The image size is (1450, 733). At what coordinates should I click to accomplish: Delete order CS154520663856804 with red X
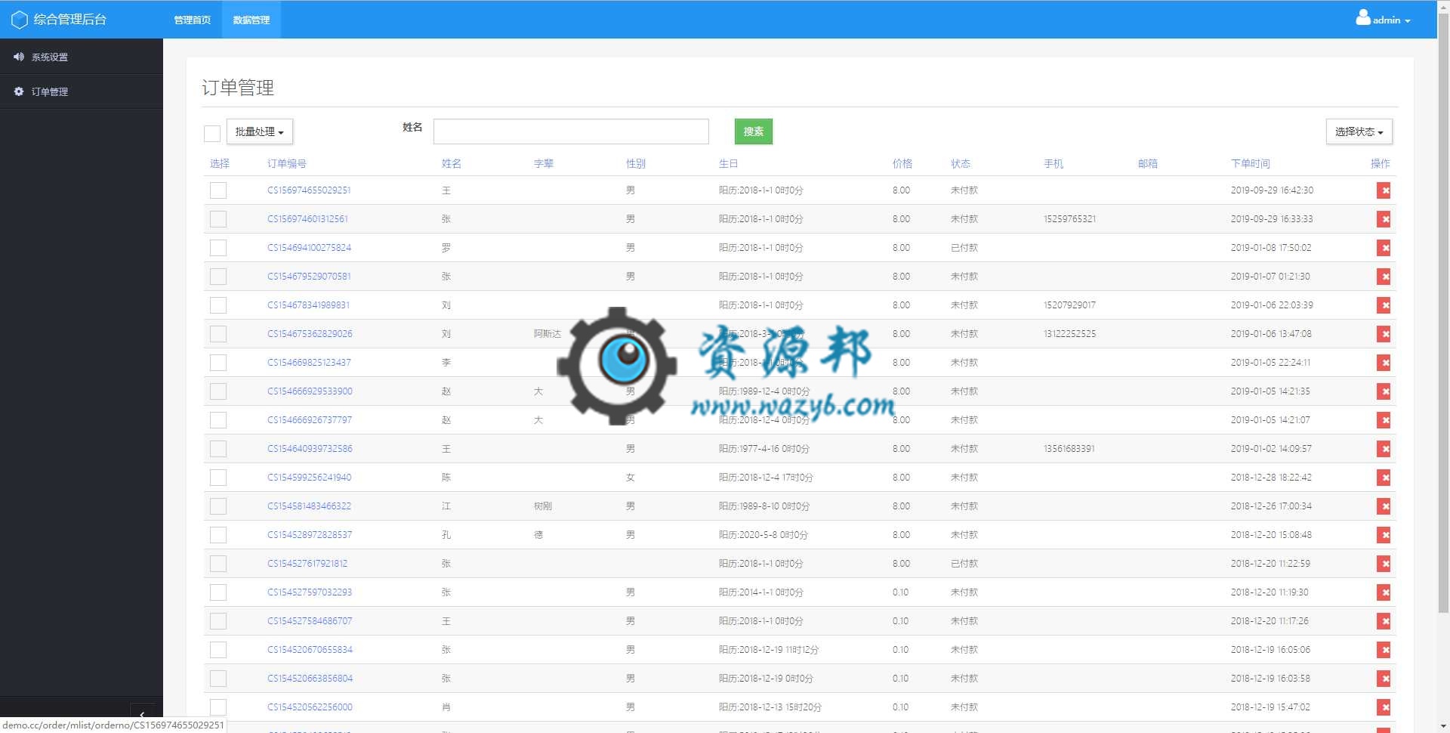point(1384,679)
